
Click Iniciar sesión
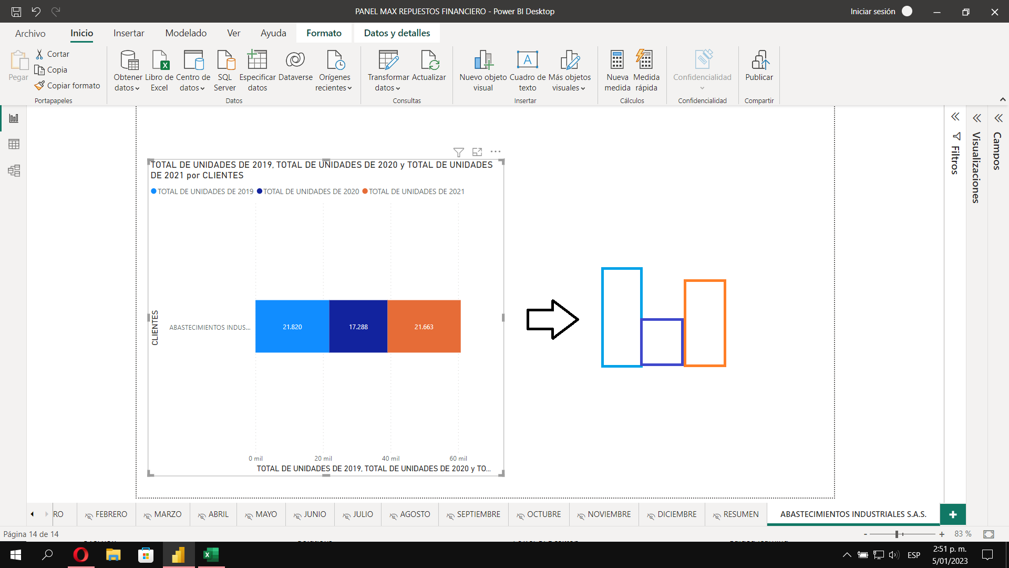point(872,12)
